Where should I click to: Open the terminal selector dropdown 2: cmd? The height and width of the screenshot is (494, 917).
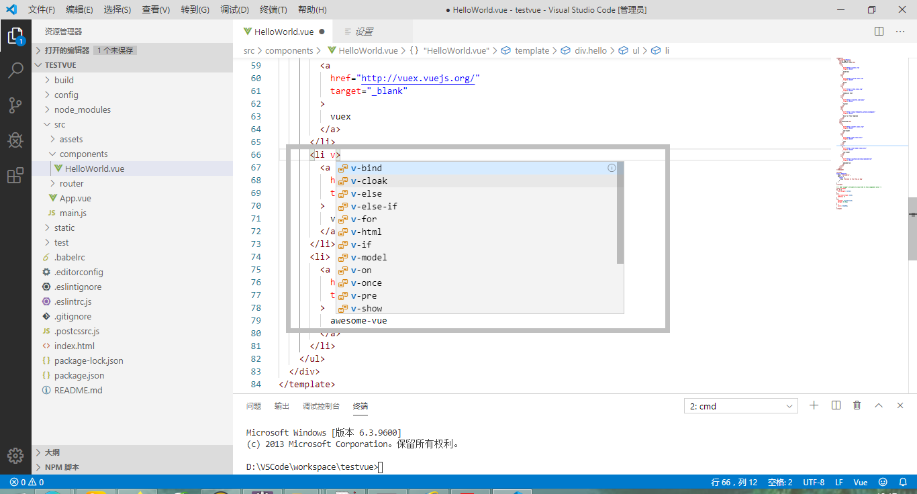tap(740, 406)
